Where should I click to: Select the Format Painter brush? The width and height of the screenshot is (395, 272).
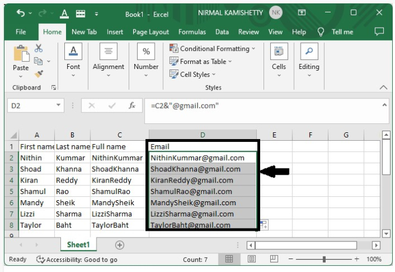38,74
